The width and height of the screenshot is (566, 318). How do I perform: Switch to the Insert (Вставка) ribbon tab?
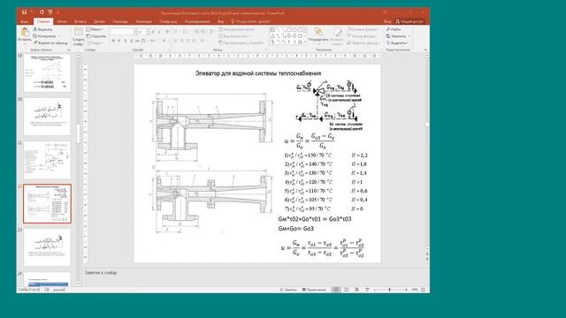80,21
